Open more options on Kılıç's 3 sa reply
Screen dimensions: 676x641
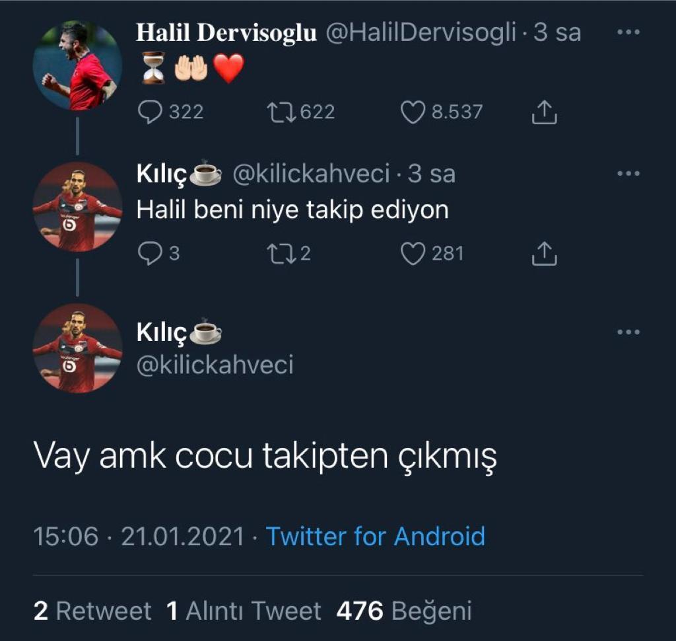[x=628, y=174]
